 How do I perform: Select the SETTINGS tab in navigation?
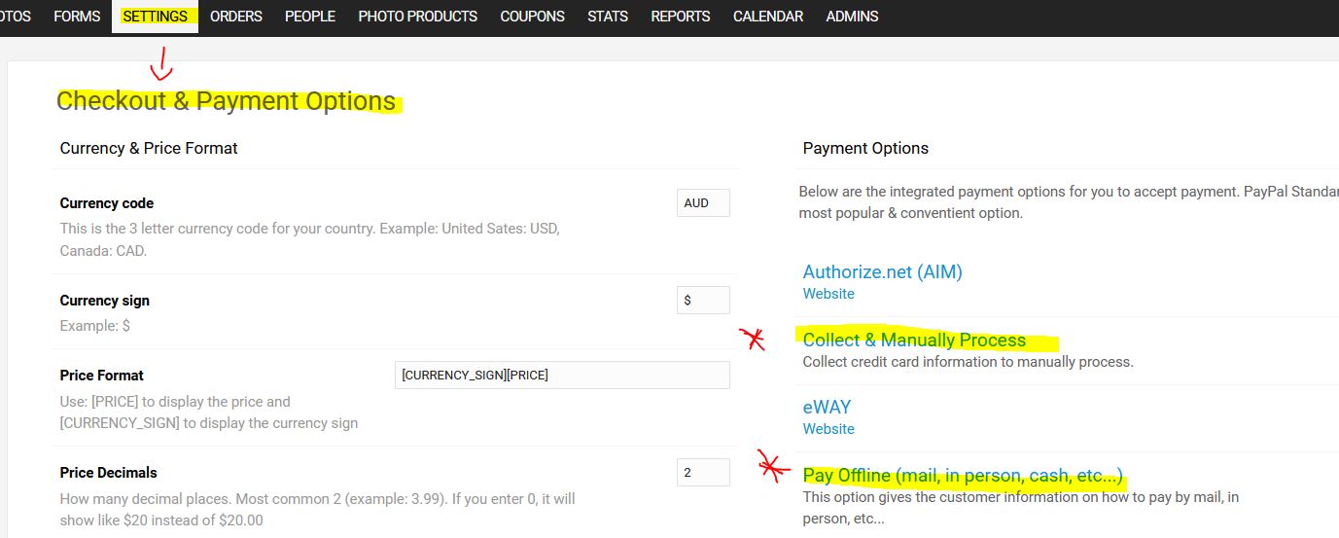pos(155,17)
